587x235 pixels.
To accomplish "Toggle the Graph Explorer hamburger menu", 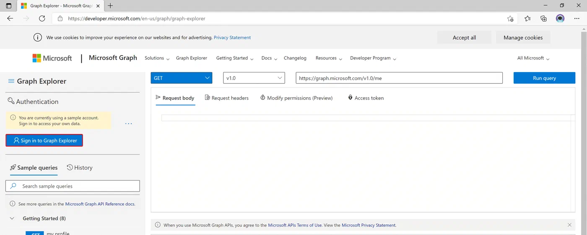I will pyautogui.click(x=11, y=81).
